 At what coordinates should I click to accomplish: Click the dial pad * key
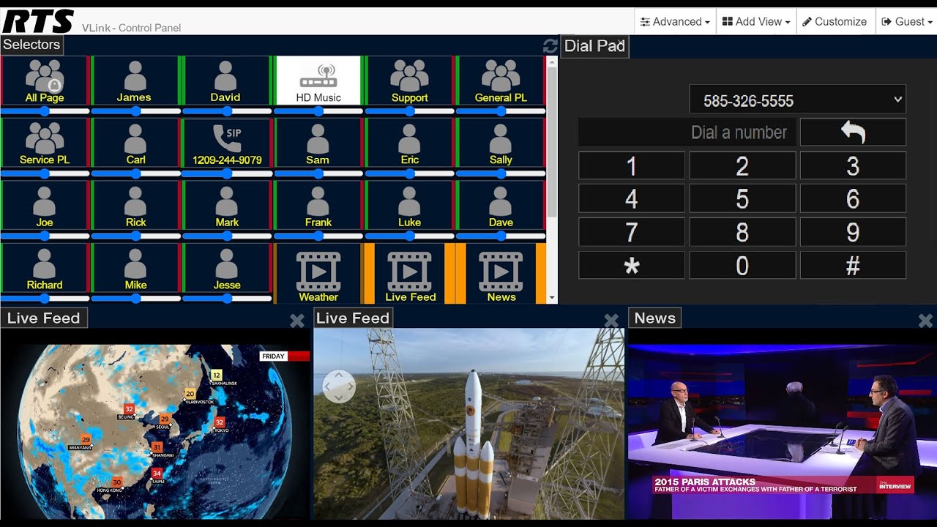(x=632, y=265)
